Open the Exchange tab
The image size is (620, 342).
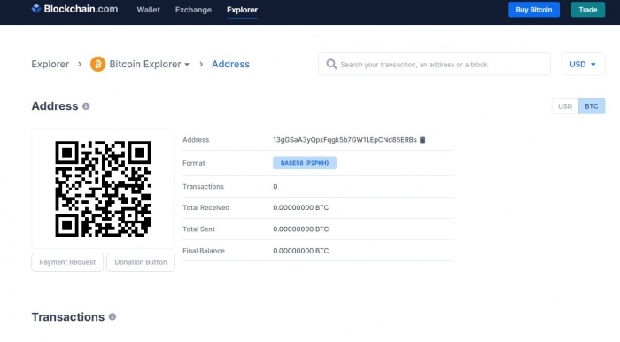tap(193, 10)
